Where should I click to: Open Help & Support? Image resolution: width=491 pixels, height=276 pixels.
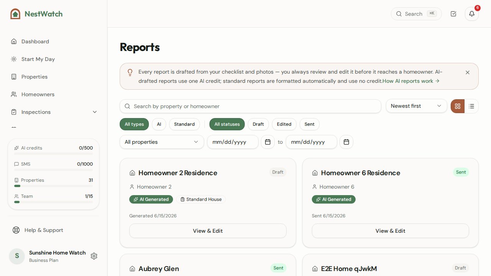coord(53,230)
